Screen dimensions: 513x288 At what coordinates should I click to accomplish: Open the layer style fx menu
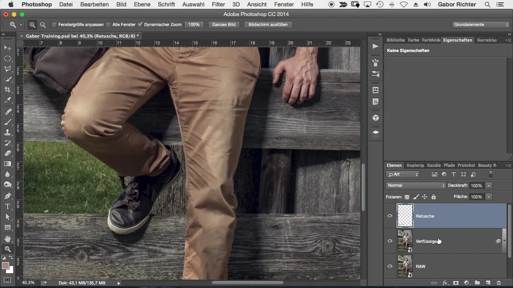click(x=445, y=283)
